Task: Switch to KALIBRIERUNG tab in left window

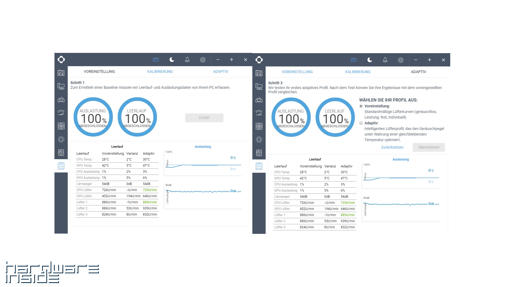Action: pos(160,71)
